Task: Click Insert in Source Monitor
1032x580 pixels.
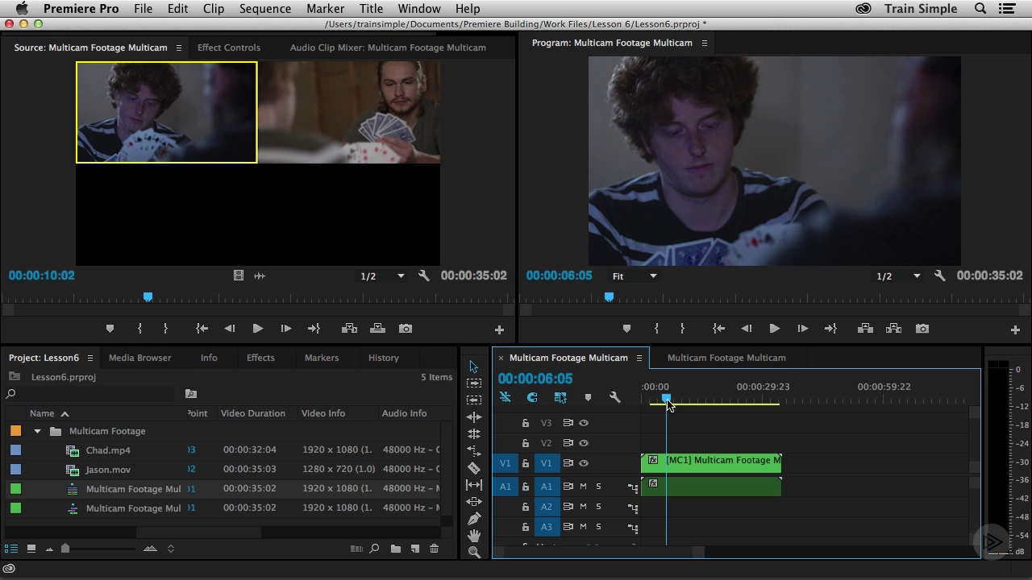Action: point(349,329)
